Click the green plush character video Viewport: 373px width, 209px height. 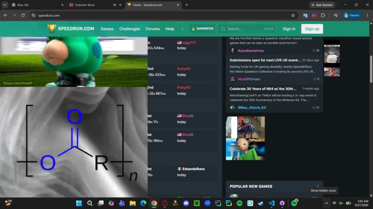pyautogui.click(x=74, y=62)
